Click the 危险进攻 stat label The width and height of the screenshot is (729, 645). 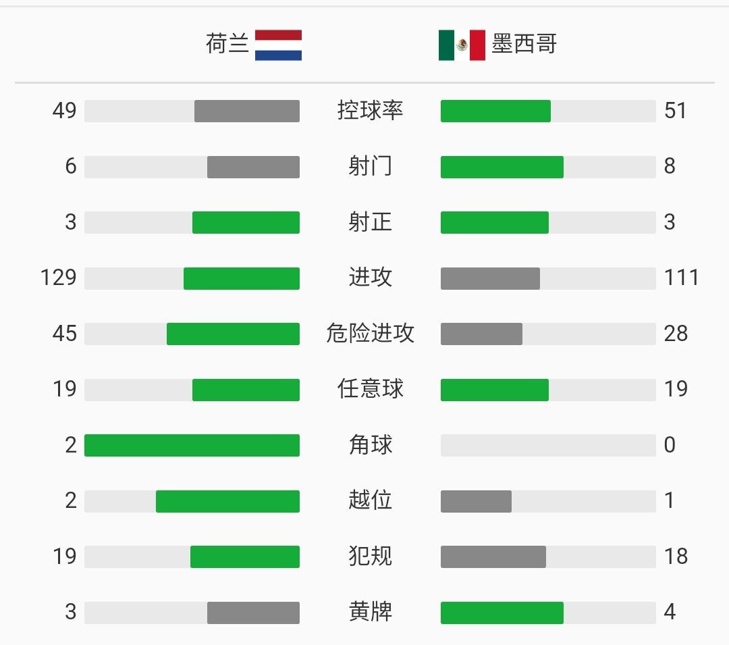coord(370,334)
